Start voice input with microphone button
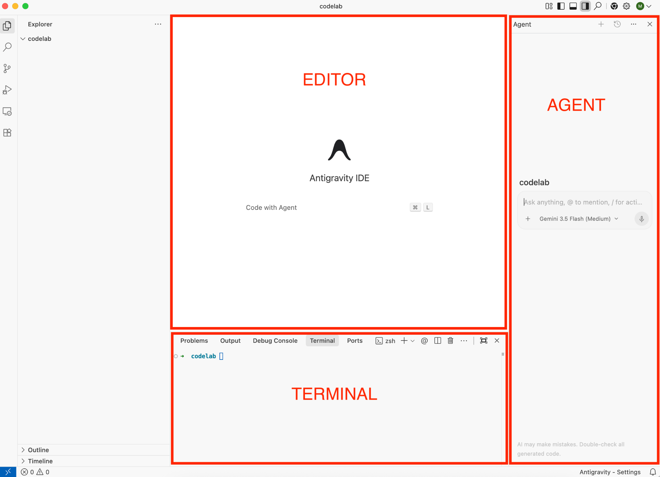This screenshot has width=660, height=477. pos(642,219)
